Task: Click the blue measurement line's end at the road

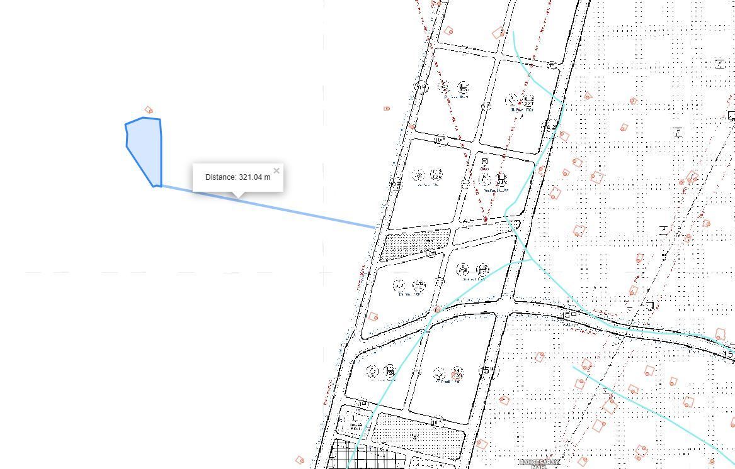Action: click(375, 227)
